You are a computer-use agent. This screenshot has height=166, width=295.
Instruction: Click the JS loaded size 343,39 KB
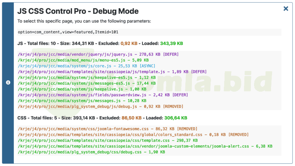click(171, 44)
